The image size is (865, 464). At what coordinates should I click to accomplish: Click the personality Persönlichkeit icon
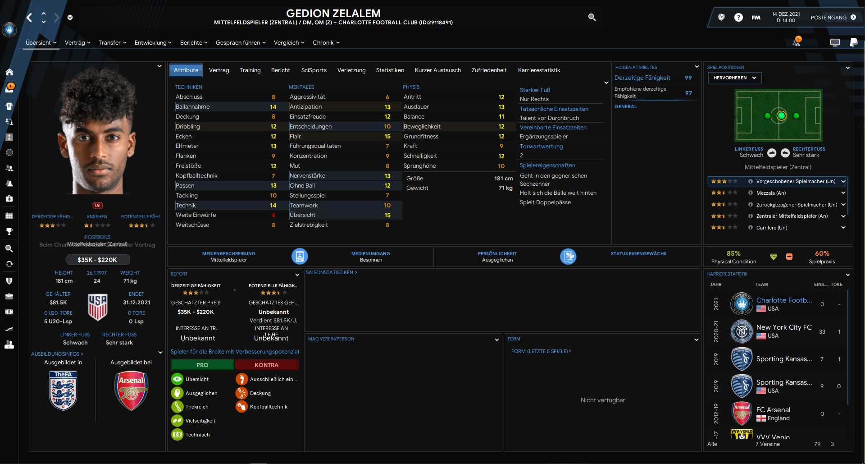pyautogui.click(x=568, y=256)
